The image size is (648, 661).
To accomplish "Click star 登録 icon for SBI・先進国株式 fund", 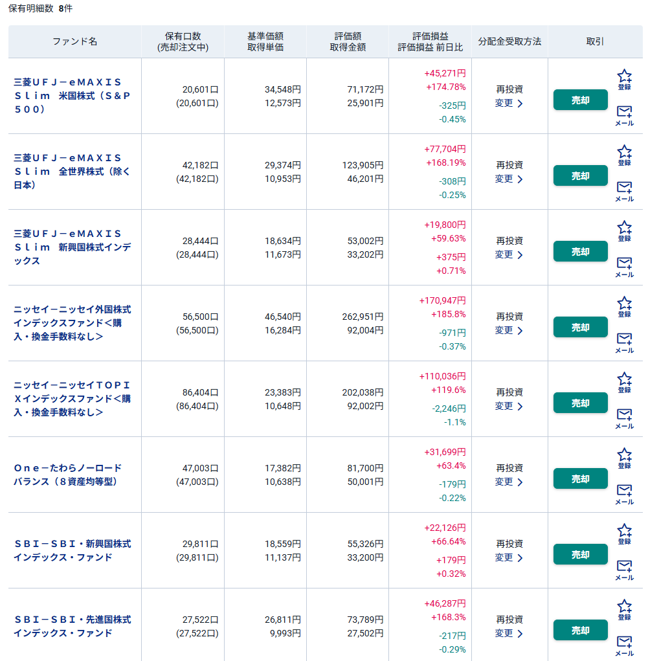I will pos(625,610).
